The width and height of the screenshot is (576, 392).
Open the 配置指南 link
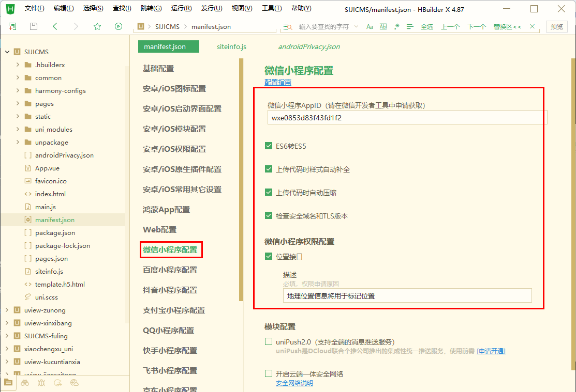[278, 82]
